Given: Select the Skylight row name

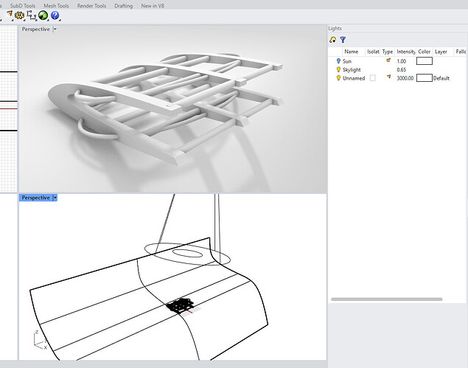Looking at the screenshot, I should (352, 69).
